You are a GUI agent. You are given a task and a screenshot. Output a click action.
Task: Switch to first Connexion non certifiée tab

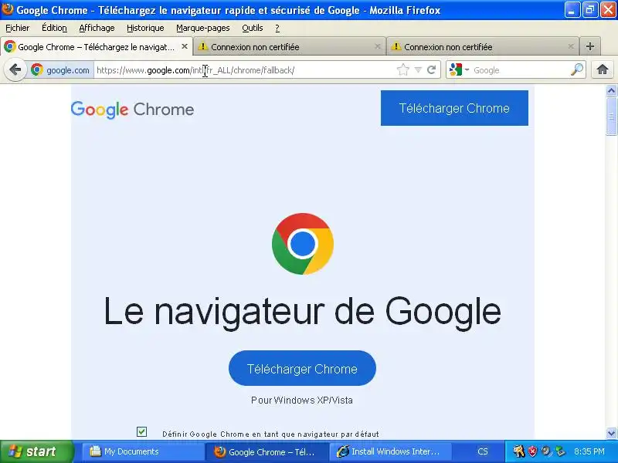coord(290,46)
